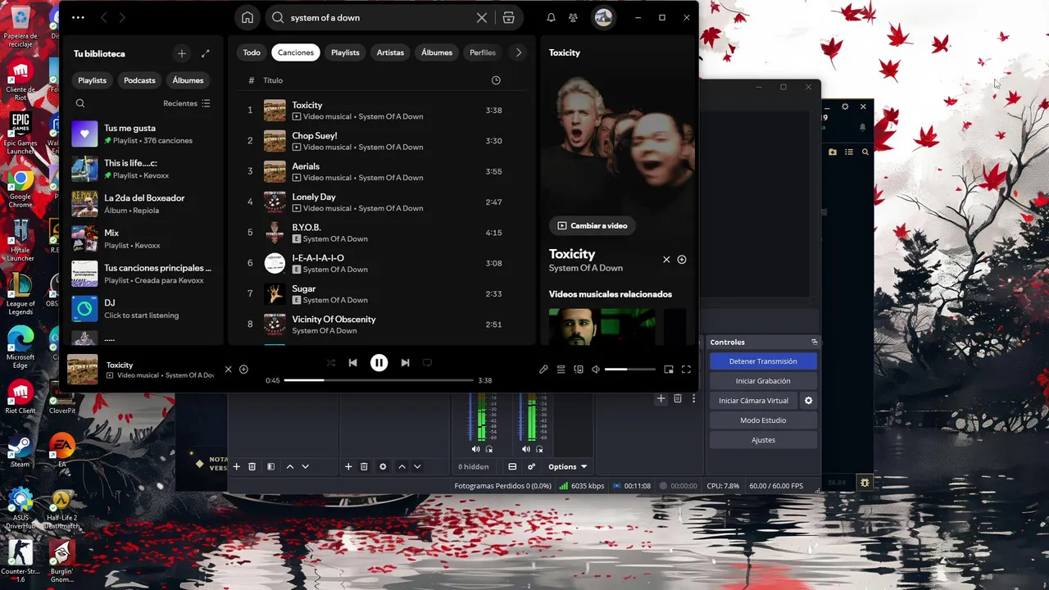Open Spotify notifications bell
This screenshot has height=590, width=1049.
pyautogui.click(x=551, y=17)
